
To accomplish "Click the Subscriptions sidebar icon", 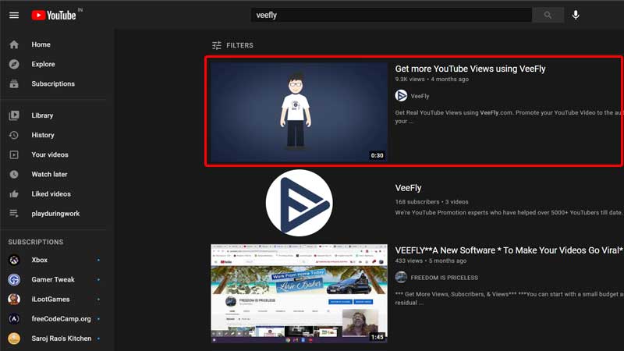I will 14,83.
